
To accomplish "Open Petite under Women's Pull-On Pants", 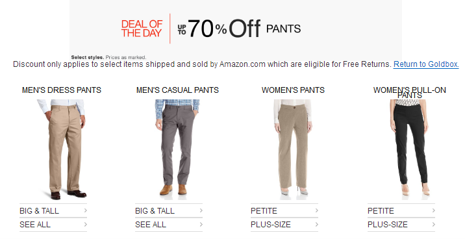I will click(x=401, y=211).
